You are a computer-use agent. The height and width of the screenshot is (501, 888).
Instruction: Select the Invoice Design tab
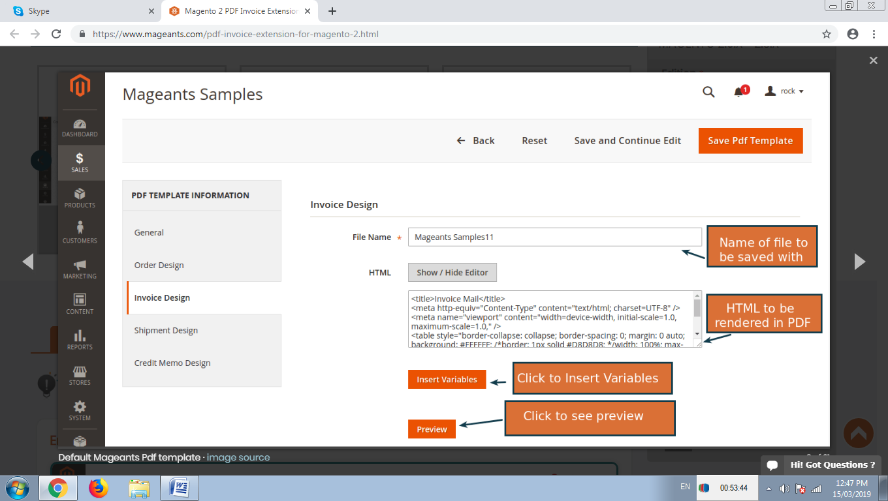(x=204, y=298)
